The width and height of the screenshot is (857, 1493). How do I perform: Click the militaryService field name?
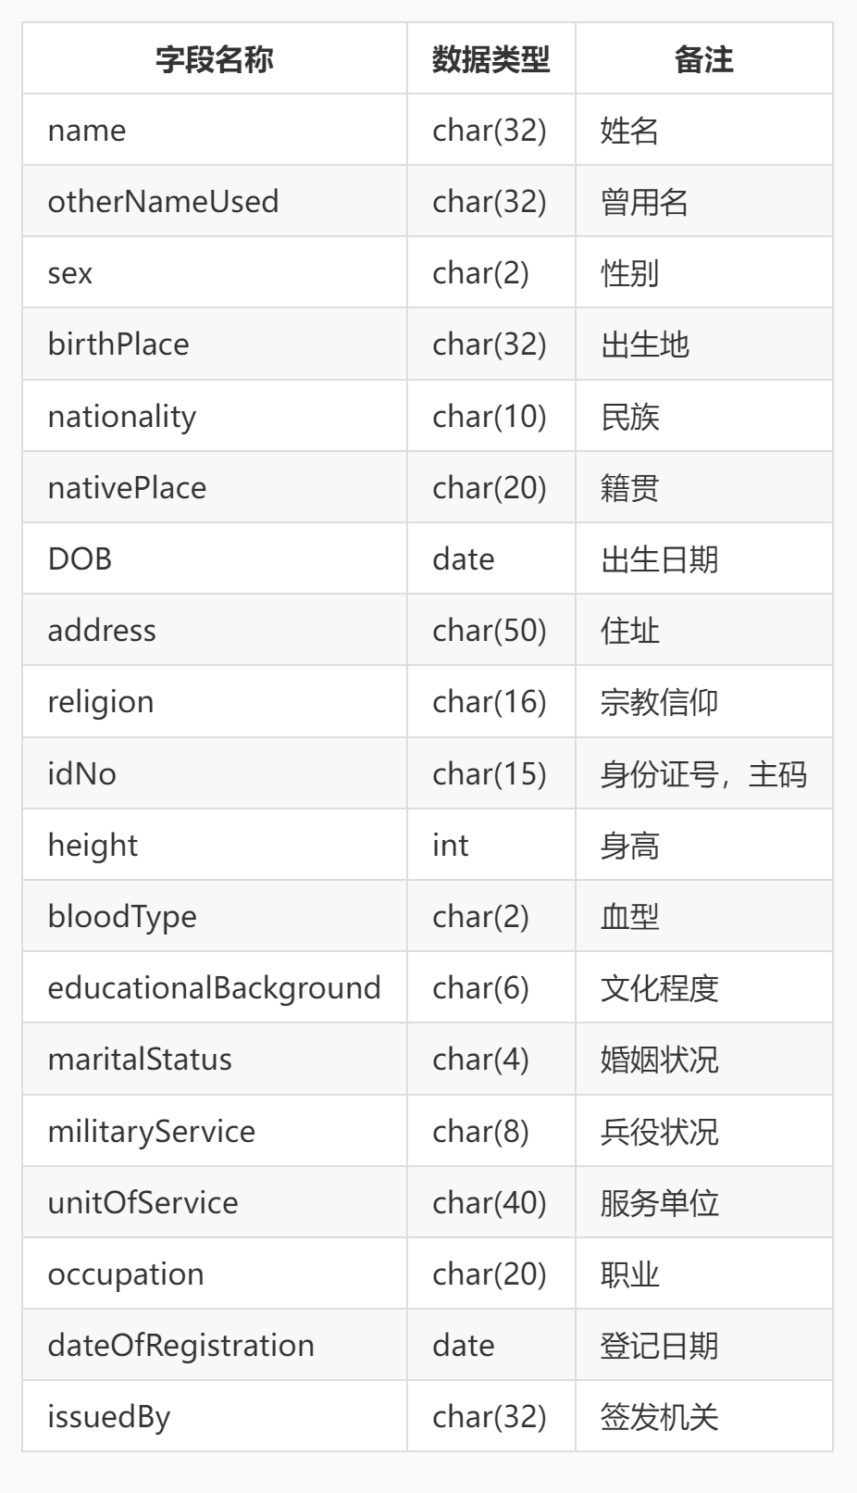(x=152, y=1132)
